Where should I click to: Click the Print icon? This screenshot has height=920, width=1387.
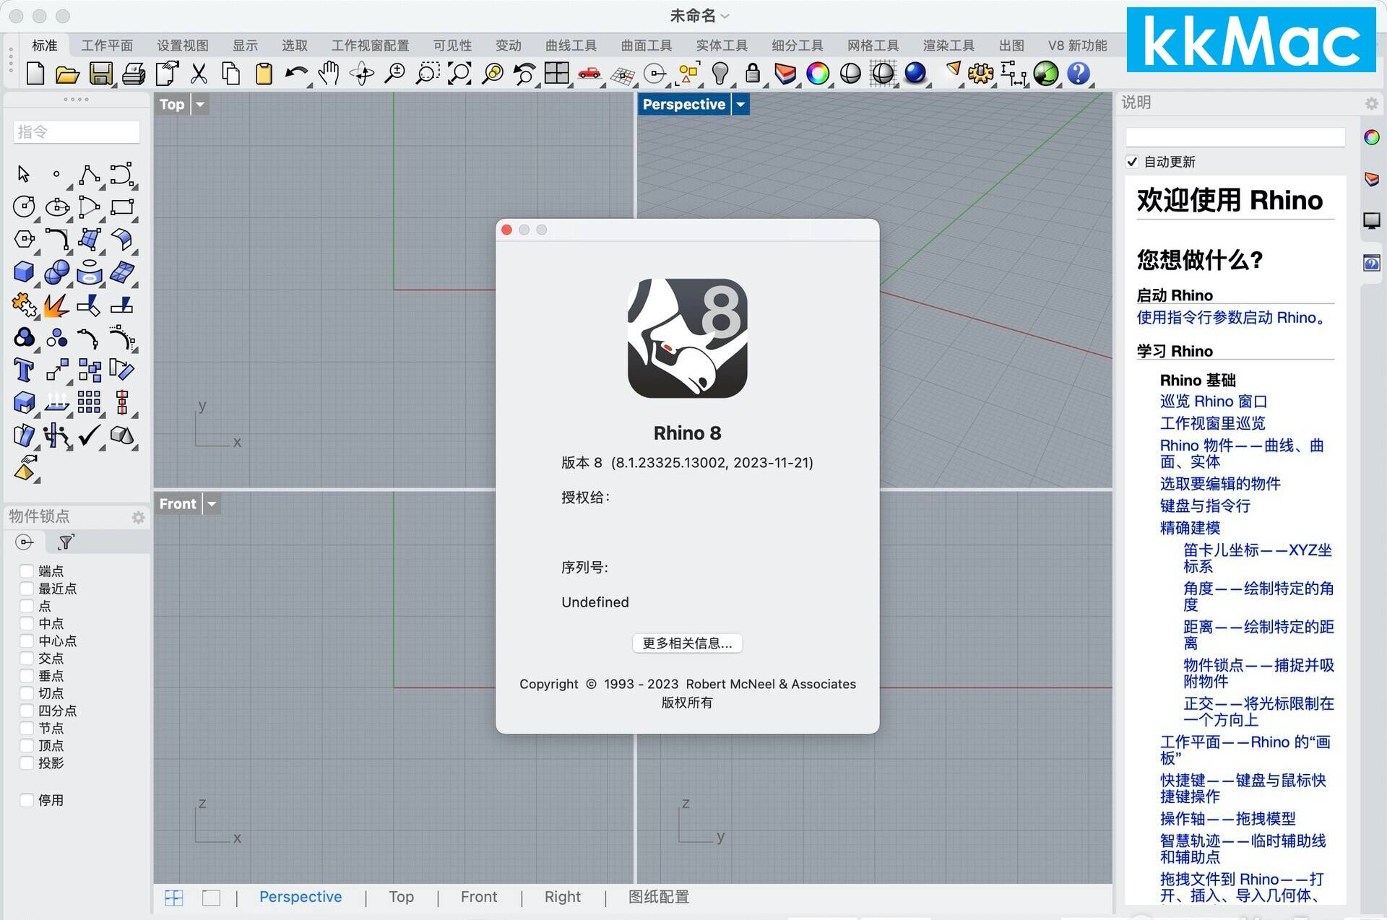point(134,74)
